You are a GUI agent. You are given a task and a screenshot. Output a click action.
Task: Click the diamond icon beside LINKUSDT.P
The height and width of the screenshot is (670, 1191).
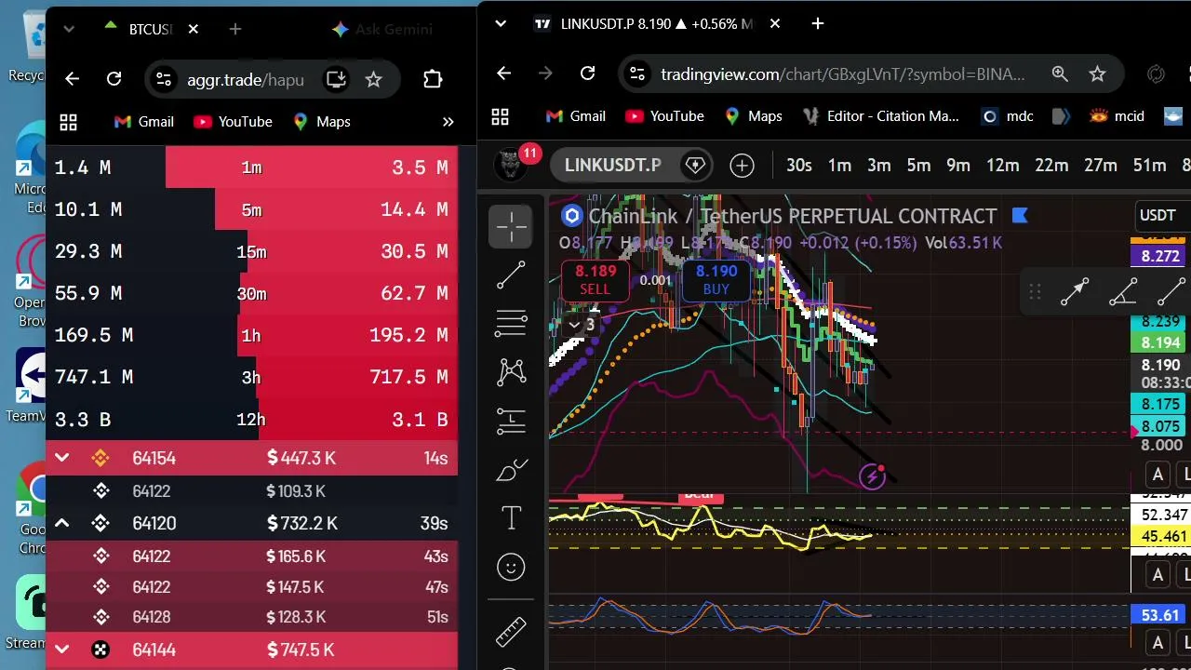point(695,166)
